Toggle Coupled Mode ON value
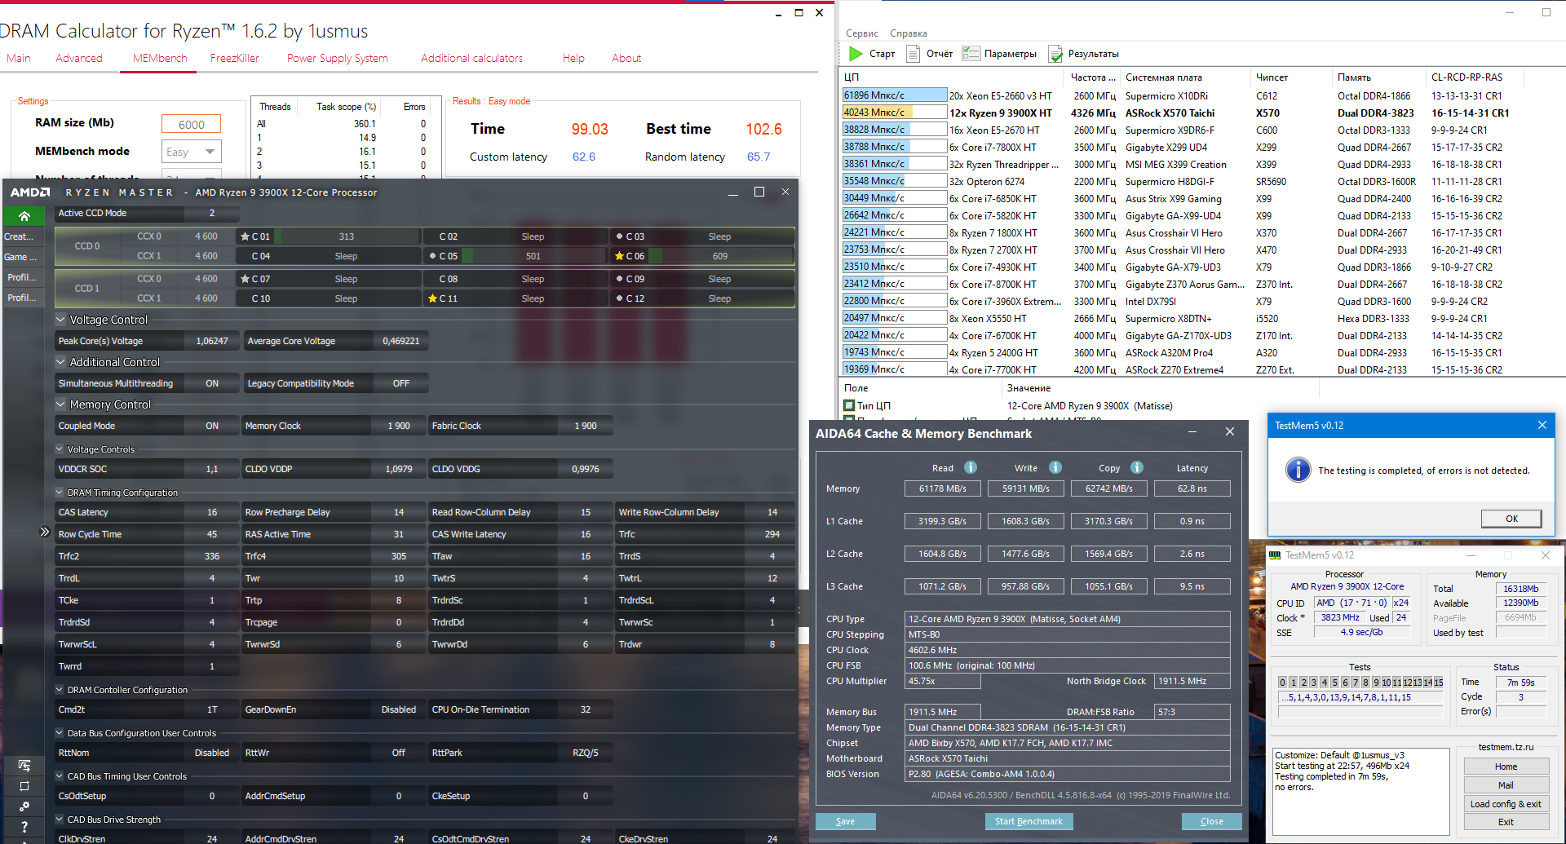Screen dimensions: 1566x844 click(212, 426)
